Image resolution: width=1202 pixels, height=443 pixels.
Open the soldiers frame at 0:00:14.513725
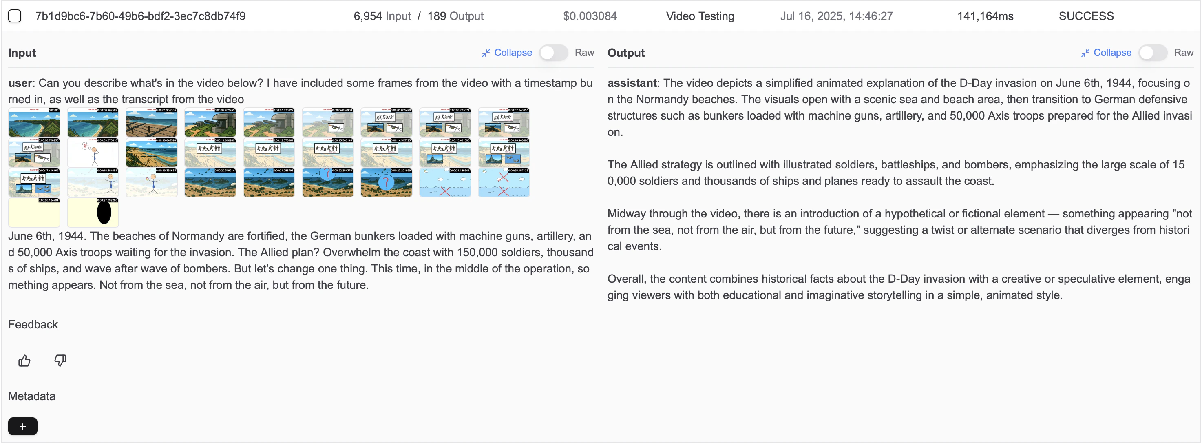pos(387,152)
